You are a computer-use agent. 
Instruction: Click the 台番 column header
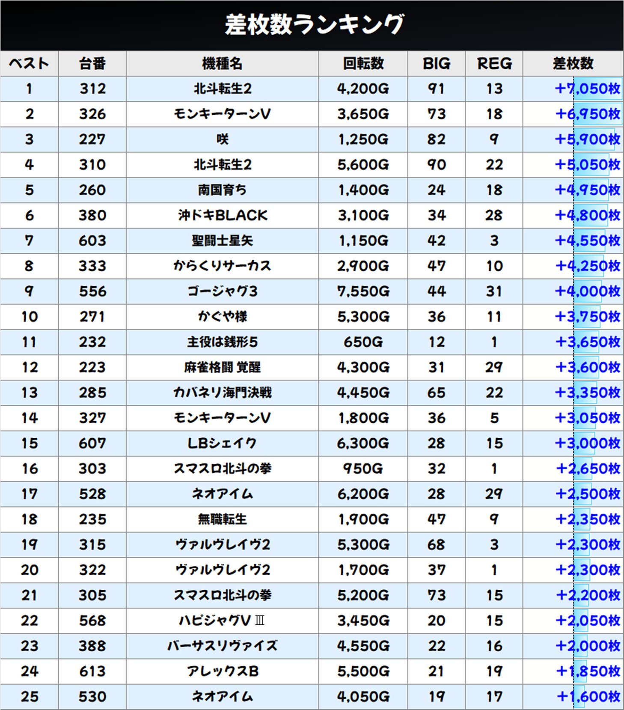click(x=92, y=64)
